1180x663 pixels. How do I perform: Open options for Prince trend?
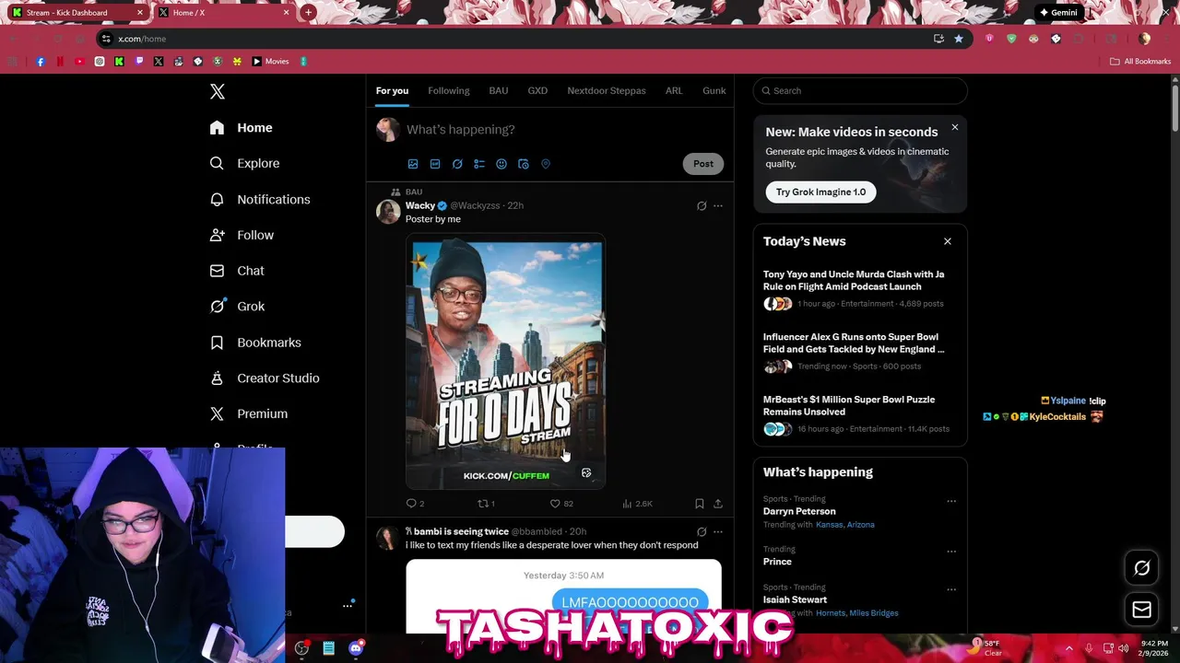(x=951, y=552)
